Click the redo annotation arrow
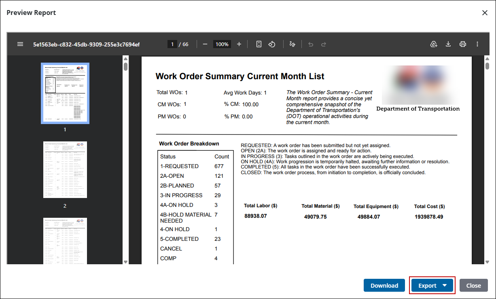This screenshot has width=496, height=299. pyautogui.click(x=324, y=44)
